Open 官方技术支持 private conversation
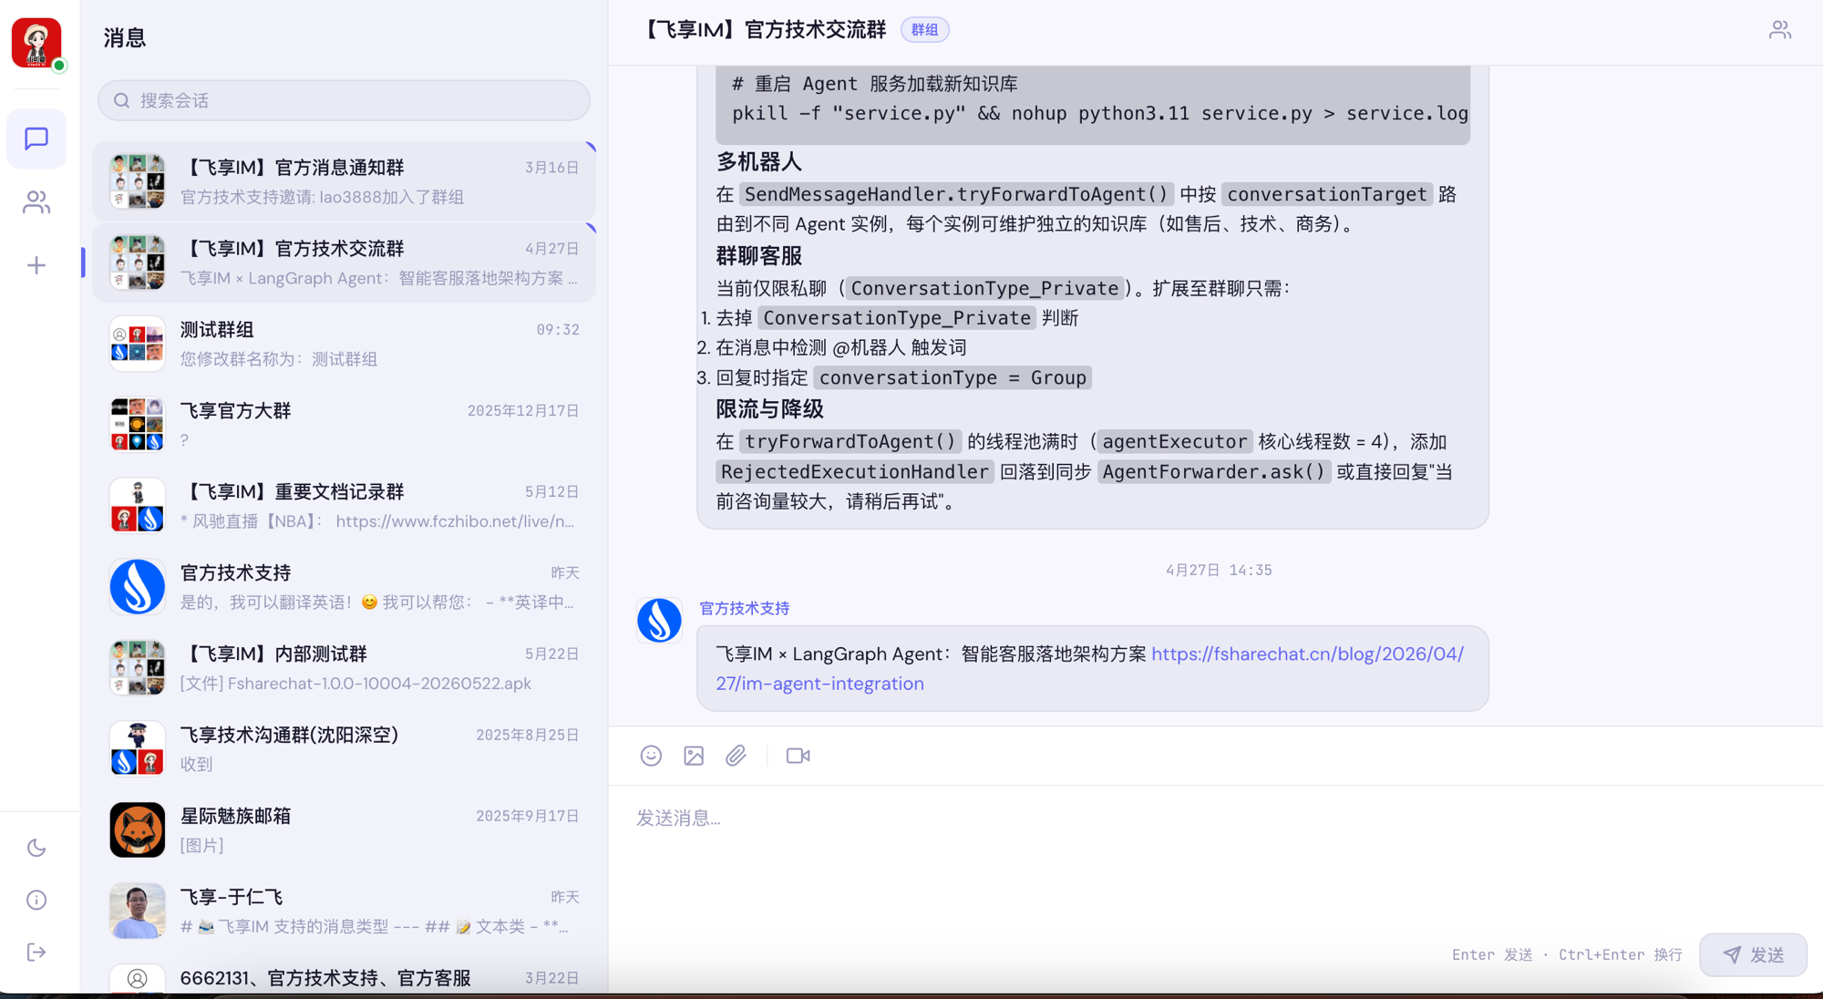The height and width of the screenshot is (999, 1823). click(x=344, y=587)
